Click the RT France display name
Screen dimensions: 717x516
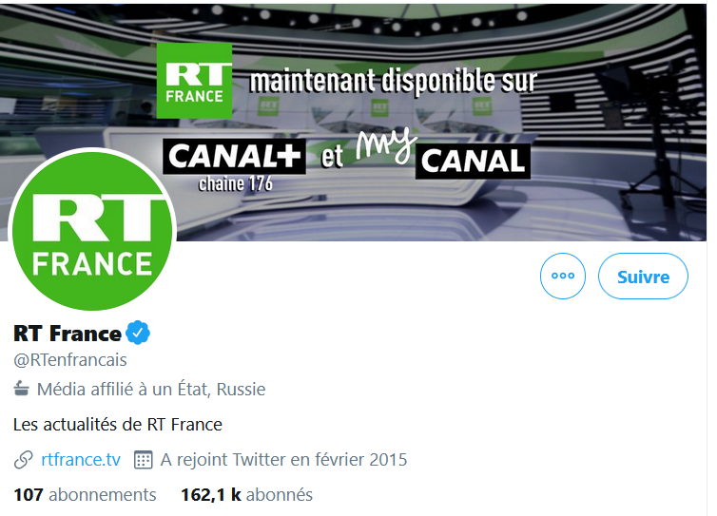click(68, 334)
